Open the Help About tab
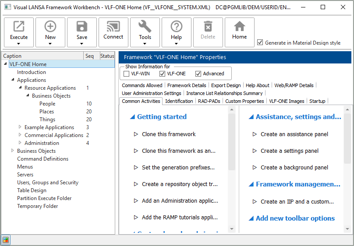Image resolution: width=354 pixels, height=246 pixels. pyautogui.click(x=257, y=85)
